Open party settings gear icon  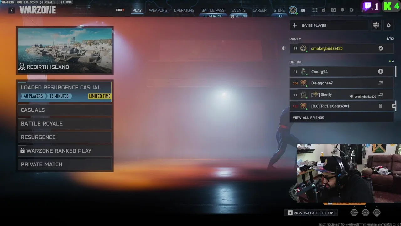389,25
